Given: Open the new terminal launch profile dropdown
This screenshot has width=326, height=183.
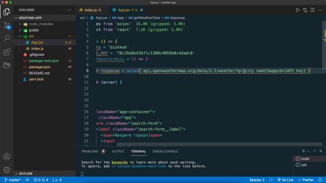Looking at the screenshot, I should click(x=308, y=151).
